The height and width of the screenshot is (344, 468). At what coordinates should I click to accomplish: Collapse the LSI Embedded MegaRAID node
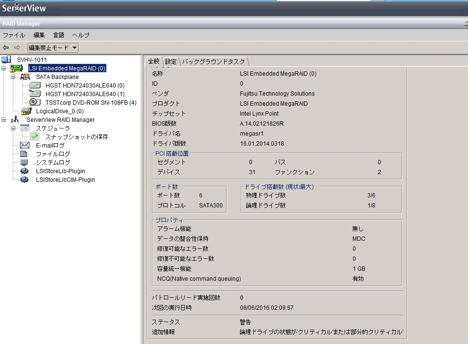coord(4,69)
